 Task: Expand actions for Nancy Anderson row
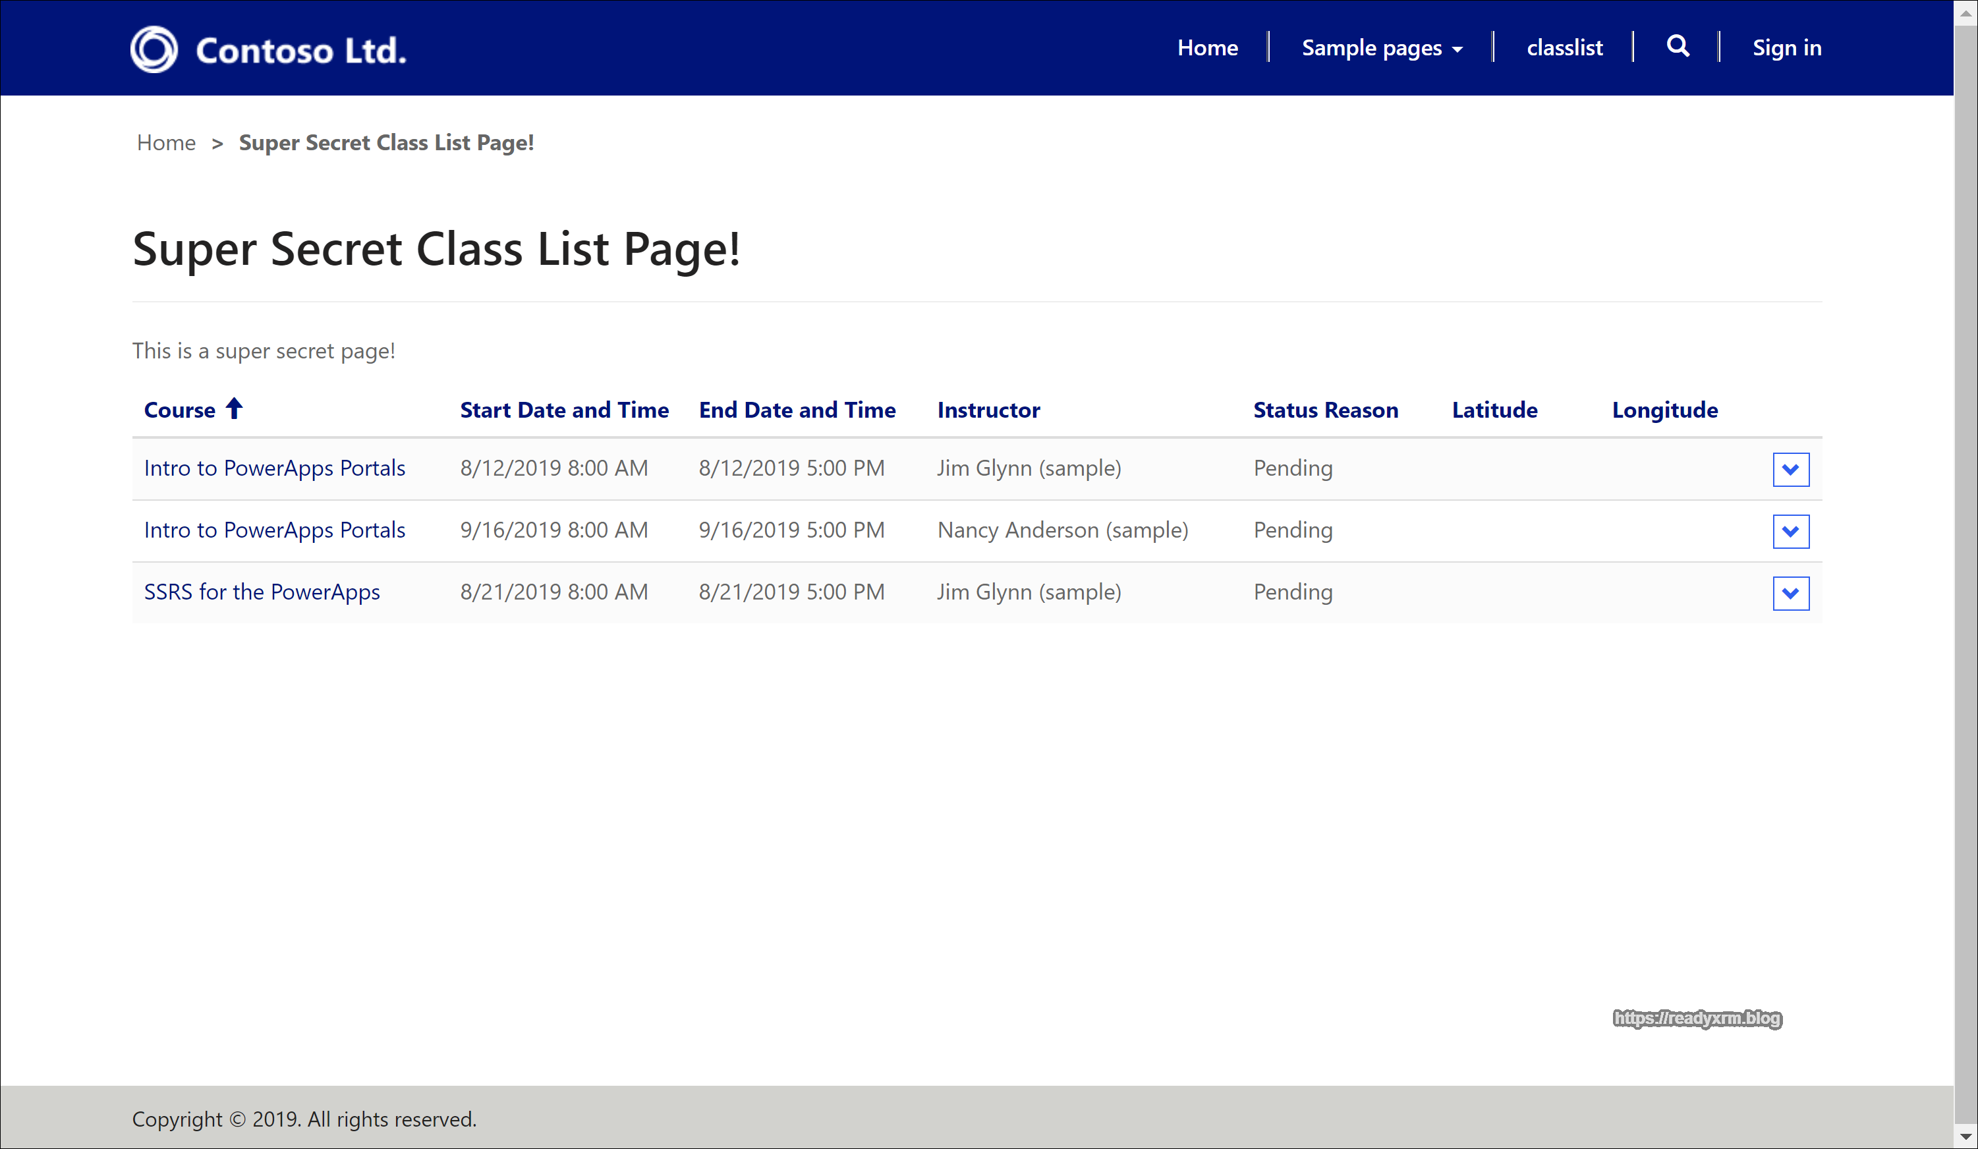pos(1790,531)
